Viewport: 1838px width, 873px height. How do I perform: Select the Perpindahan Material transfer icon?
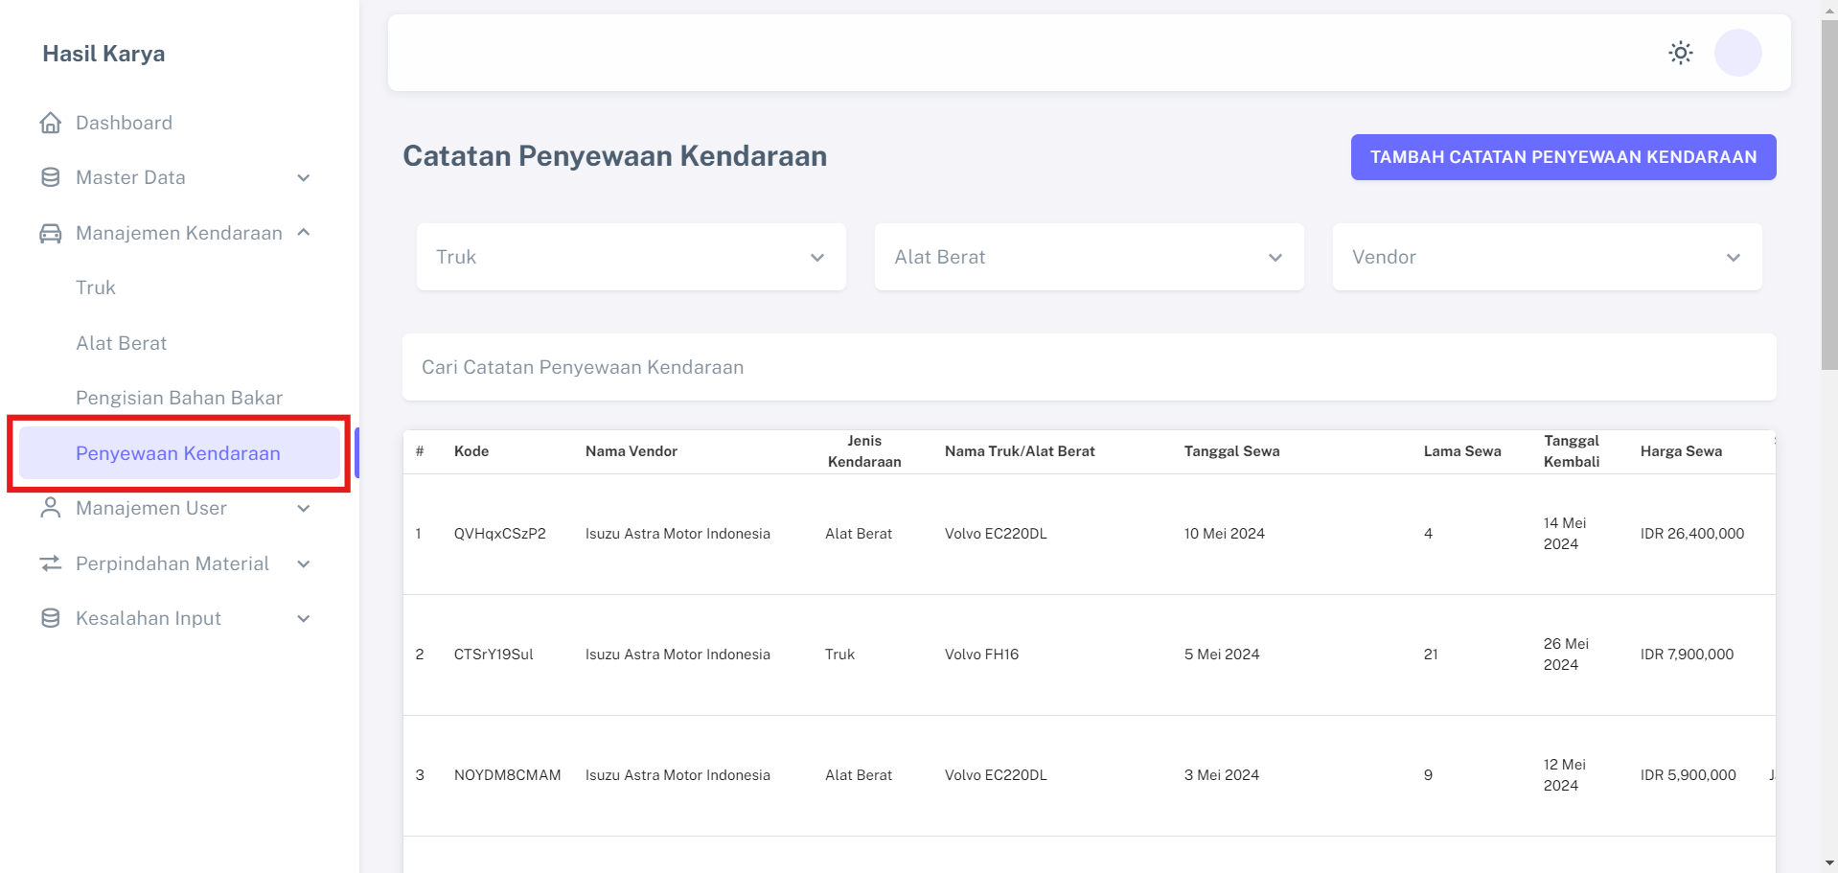[50, 563]
